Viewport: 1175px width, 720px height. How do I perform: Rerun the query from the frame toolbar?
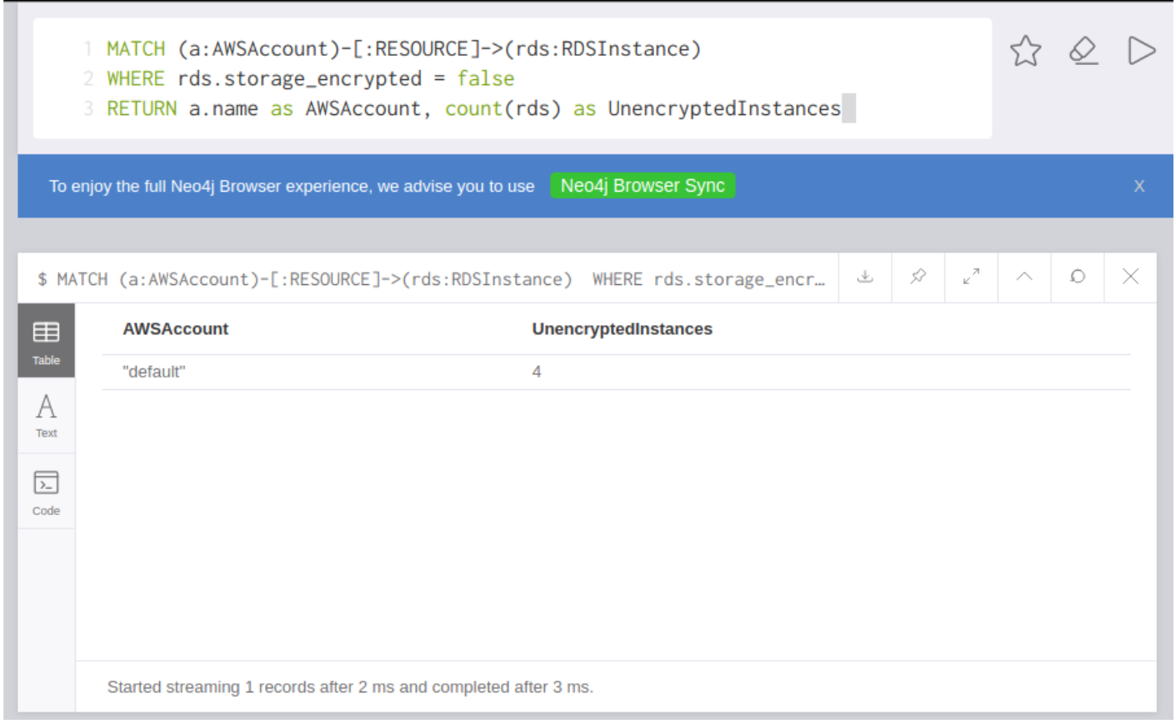(1077, 277)
